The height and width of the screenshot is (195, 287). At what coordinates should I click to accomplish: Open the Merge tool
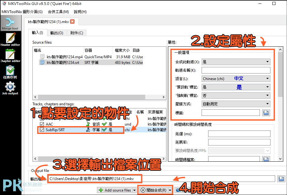[10, 23]
